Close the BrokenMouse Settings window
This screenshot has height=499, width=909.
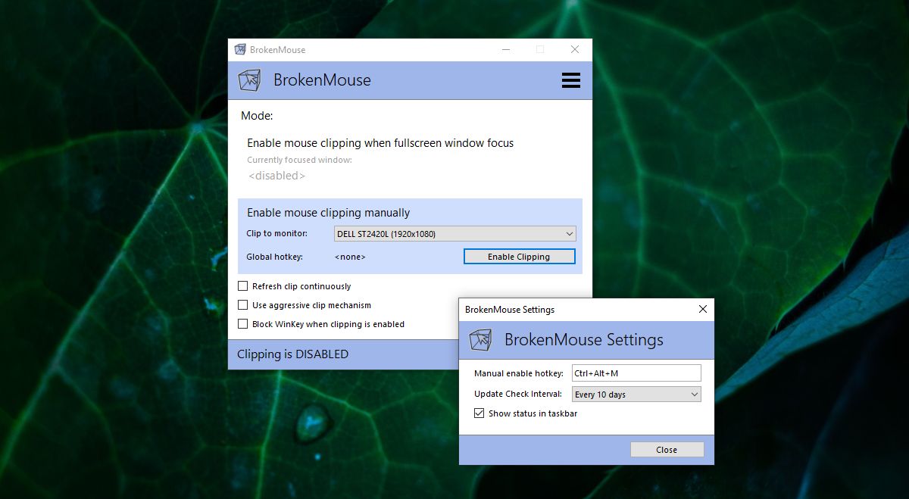tap(703, 309)
